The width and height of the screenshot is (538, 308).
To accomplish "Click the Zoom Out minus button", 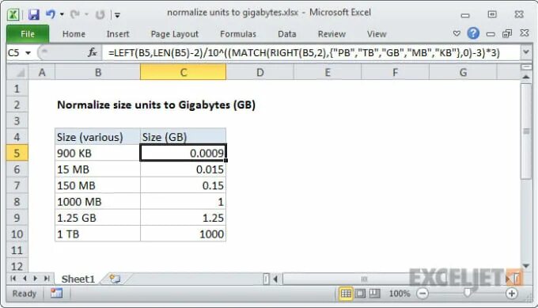I will click(422, 294).
